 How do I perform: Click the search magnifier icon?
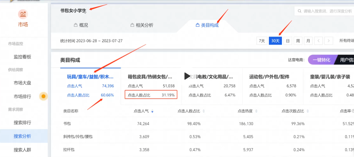click(299, 11)
